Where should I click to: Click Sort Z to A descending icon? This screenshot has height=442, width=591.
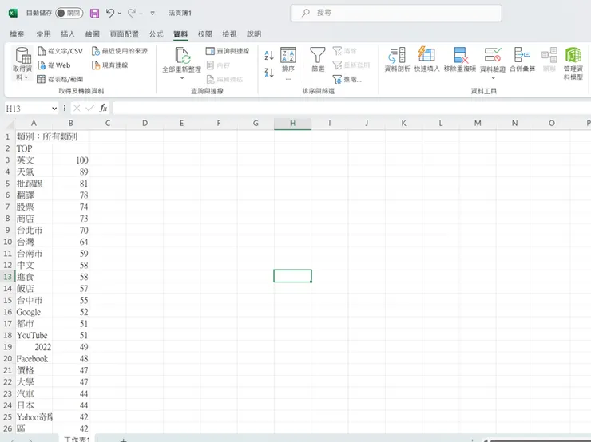click(x=269, y=73)
